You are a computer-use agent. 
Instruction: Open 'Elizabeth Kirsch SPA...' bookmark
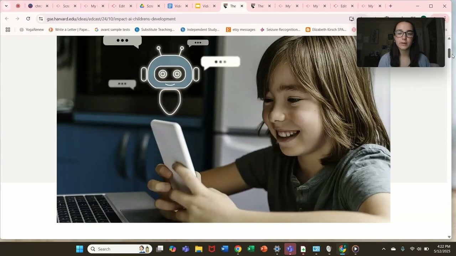[x=326, y=30]
